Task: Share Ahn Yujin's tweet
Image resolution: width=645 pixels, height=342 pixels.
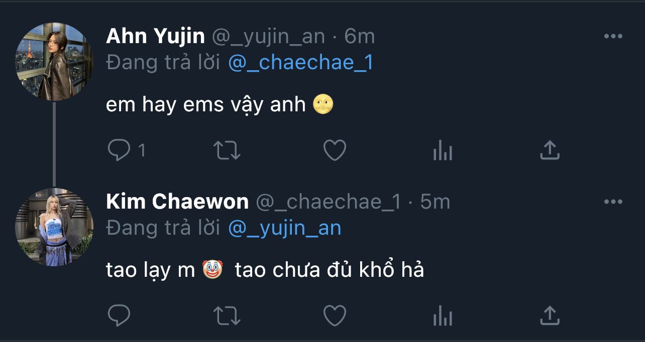Action: (550, 150)
